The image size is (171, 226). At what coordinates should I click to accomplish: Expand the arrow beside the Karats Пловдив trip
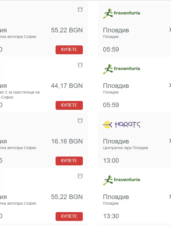pos(170,141)
